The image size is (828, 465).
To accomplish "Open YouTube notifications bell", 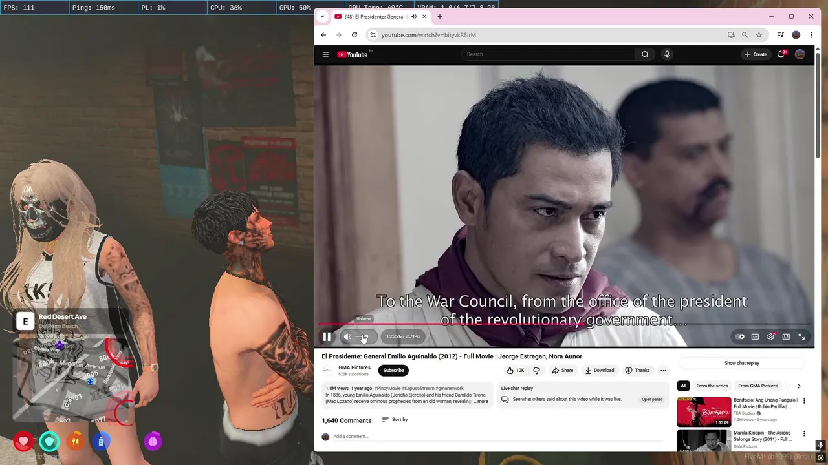I will click(x=781, y=54).
